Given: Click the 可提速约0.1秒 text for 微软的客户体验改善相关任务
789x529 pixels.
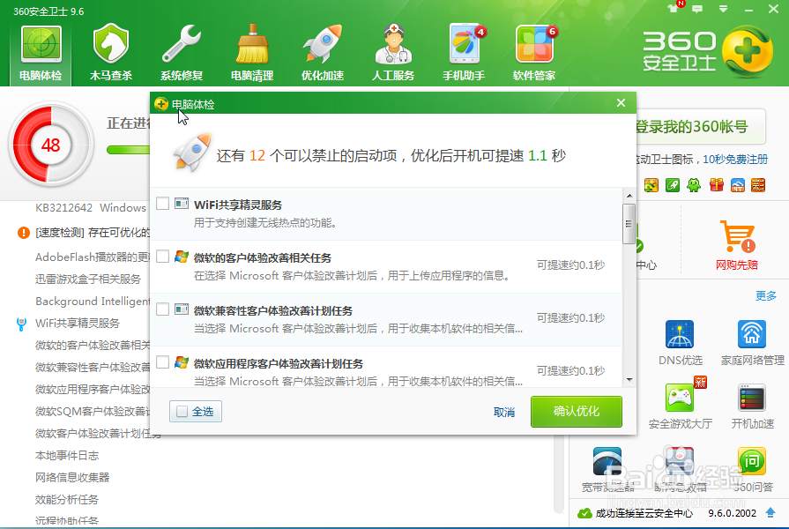Looking at the screenshot, I should [x=570, y=265].
